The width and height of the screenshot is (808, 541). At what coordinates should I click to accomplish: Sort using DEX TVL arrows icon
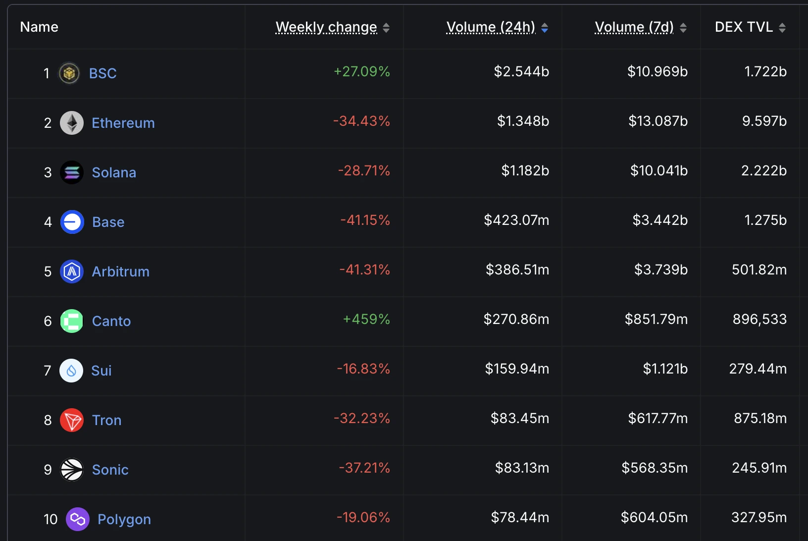(782, 28)
